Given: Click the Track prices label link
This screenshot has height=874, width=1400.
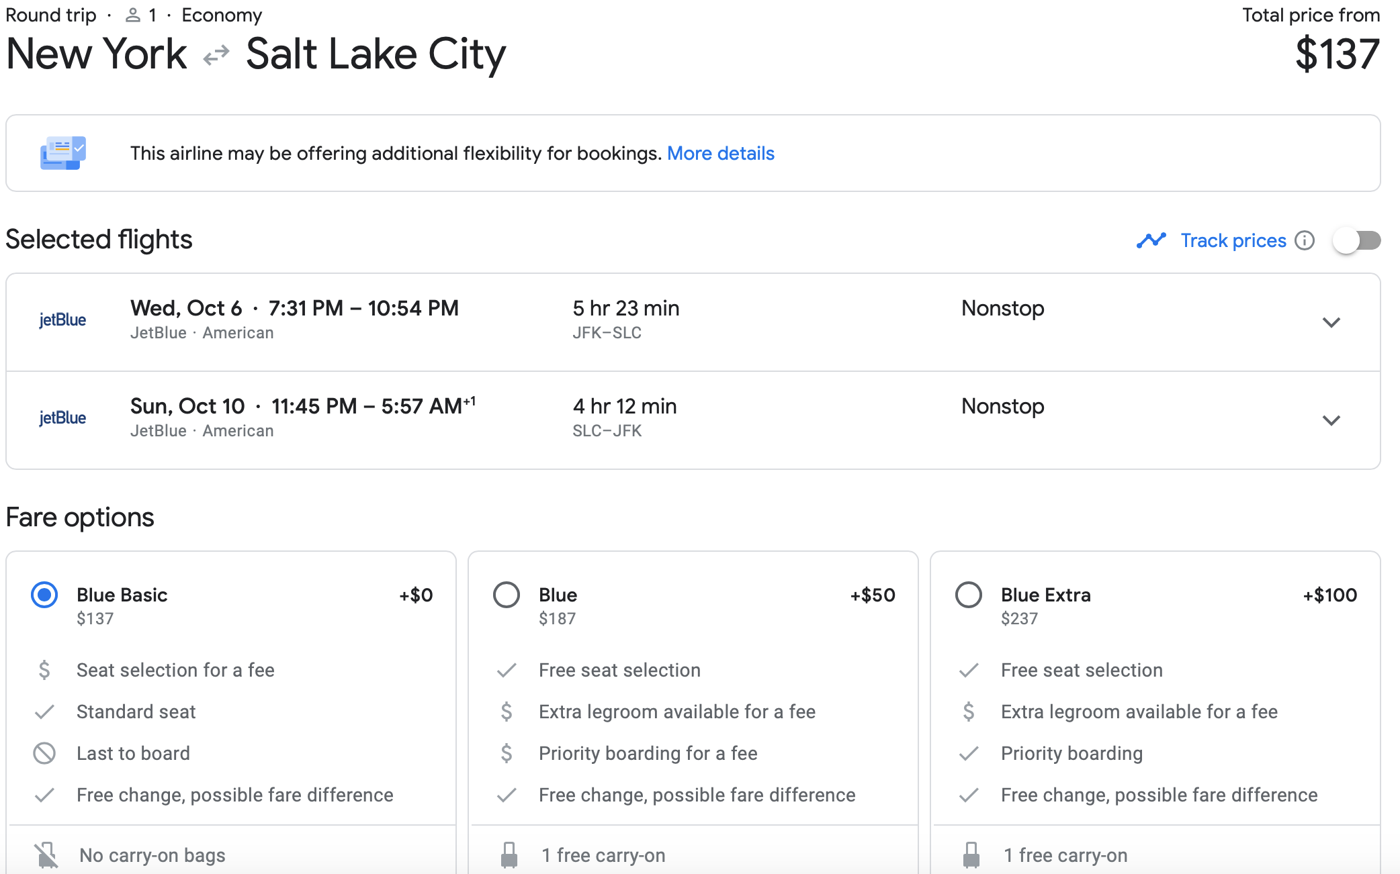Looking at the screenshot, I should 1233,240.
